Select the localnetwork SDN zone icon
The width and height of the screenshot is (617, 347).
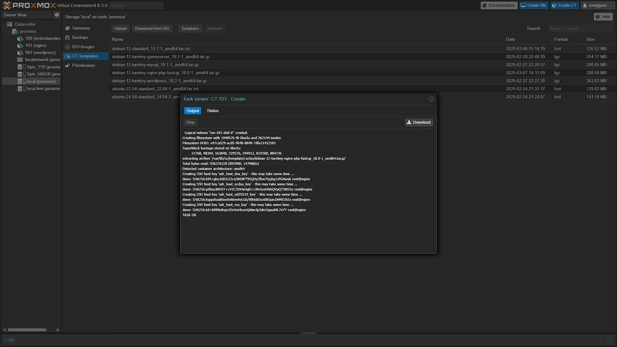tap(20, 60)
